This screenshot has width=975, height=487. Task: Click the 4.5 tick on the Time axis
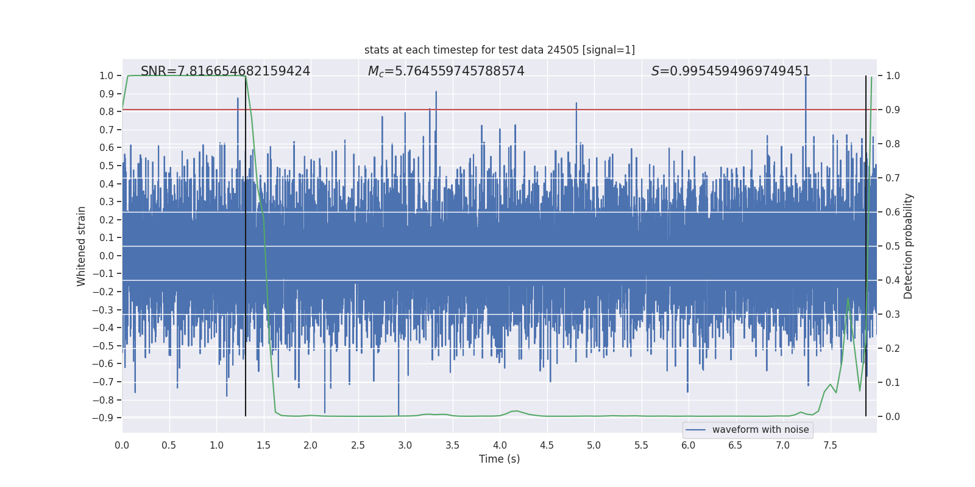coord(547,445)
